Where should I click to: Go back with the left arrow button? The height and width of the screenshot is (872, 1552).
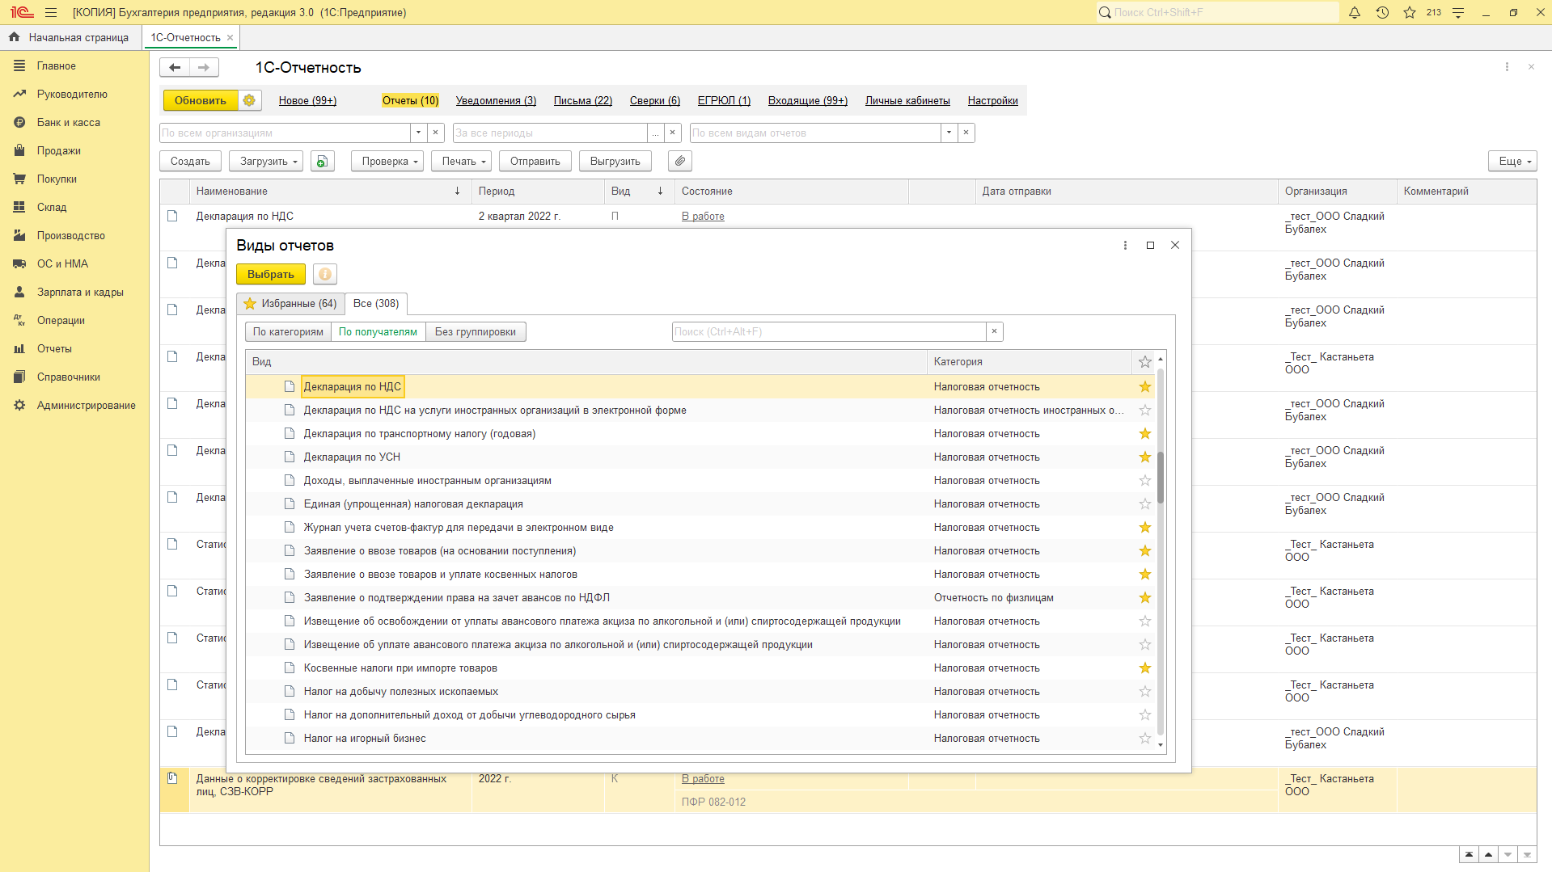tap(175, 67)
